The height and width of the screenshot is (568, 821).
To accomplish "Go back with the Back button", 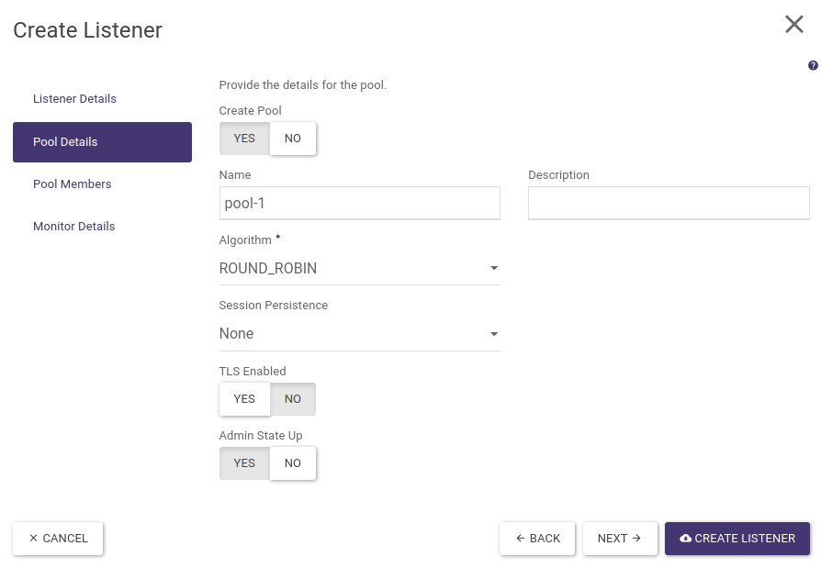I will coord(537,539).
